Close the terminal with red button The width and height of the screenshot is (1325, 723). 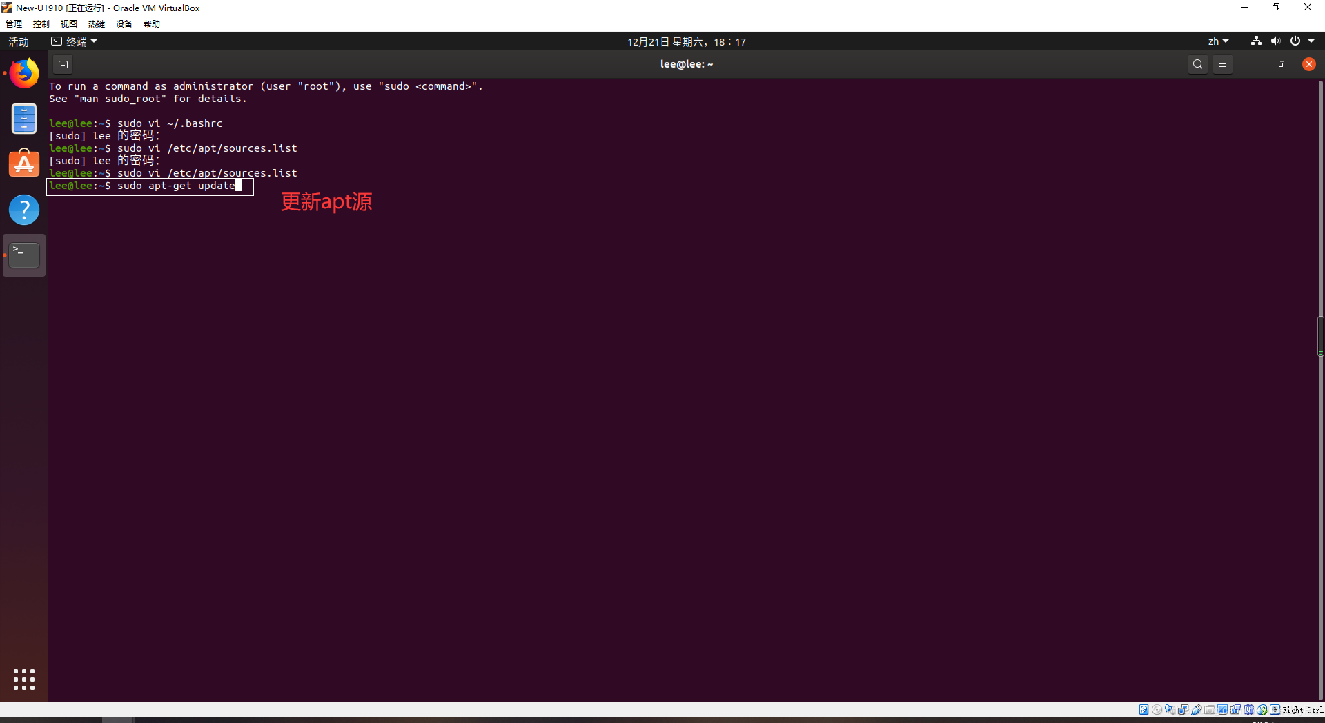pos(1308,64)
